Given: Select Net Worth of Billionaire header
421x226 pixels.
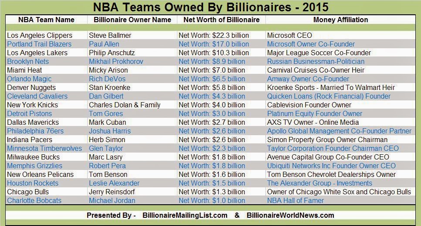Looking at the screenshot, I should click(221, 20).
